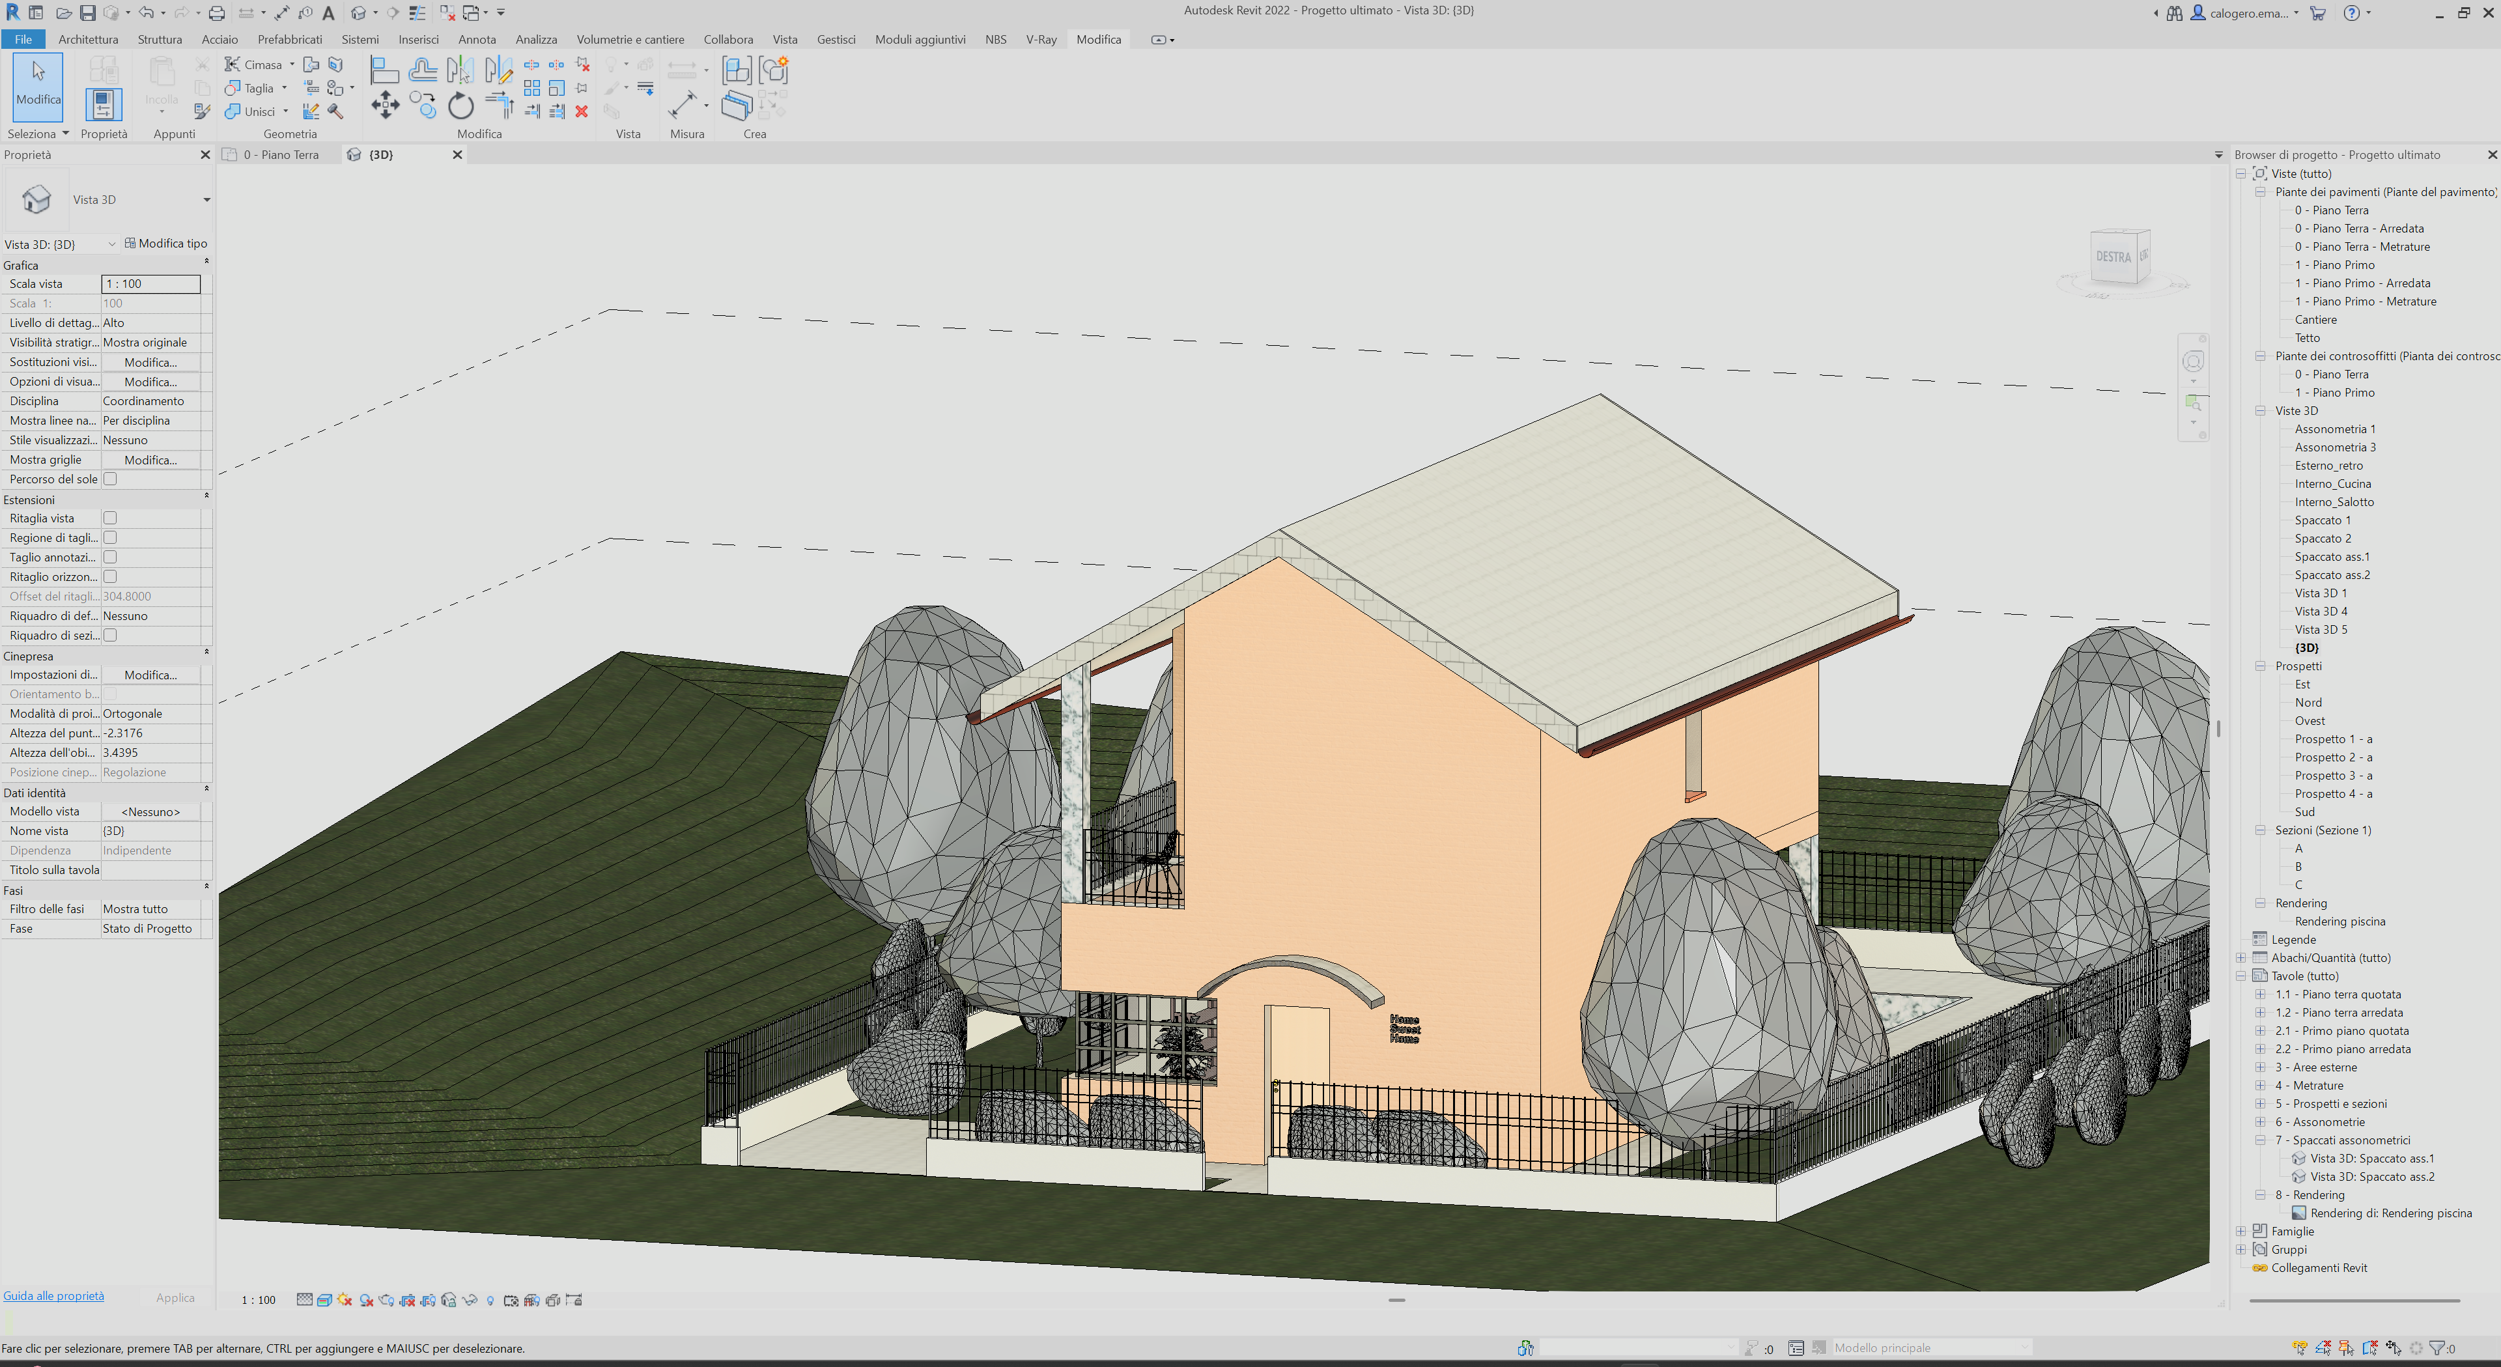This screenshot has width=2501, height=1367.
Task: Toggle sun path off icon in view bar
Action: (345, 1300)
